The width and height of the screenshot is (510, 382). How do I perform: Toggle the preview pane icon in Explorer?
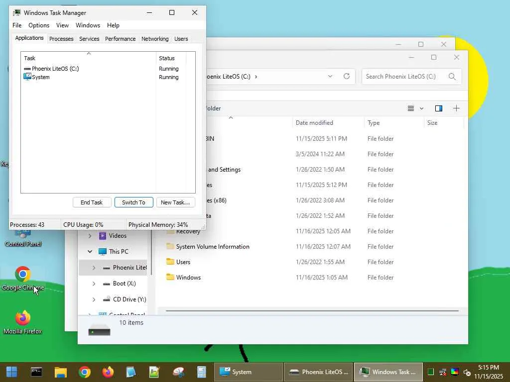point(438,108)
